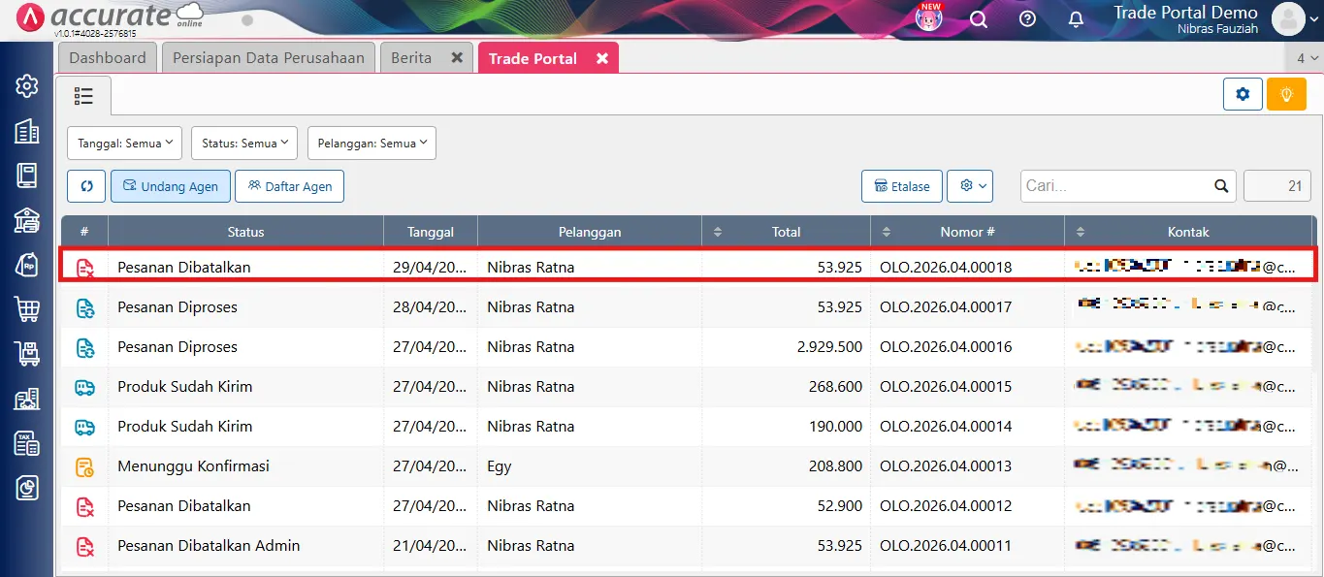This screenshot has width=1324, height=577.
Task: Open the settings gear in the left sidebar
Action: [x=27, y=86]
